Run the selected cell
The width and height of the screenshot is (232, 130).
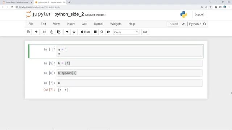point(85,32)
